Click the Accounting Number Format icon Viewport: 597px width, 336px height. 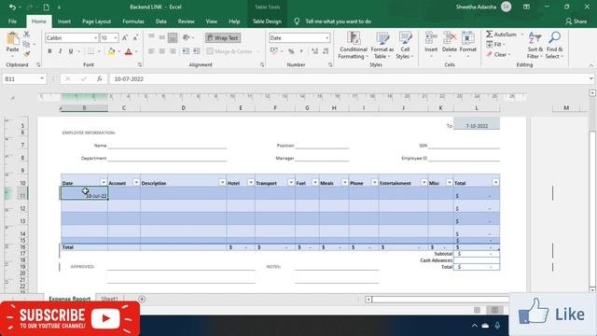tap(273, 51)
